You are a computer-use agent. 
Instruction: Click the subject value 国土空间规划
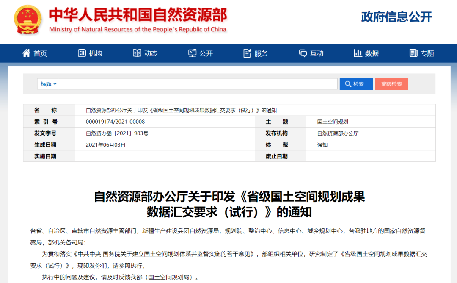pos(333,122)
